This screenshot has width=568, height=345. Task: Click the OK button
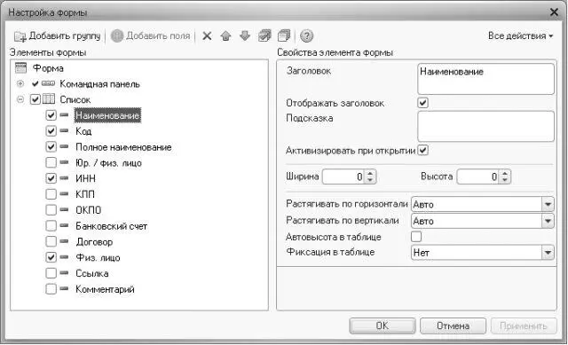(383, 325)
